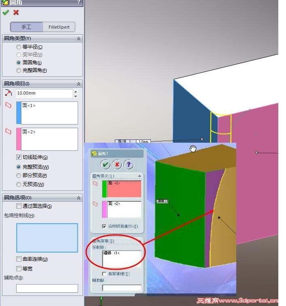The image size is (286, 306).
Task: Cancel the fillet with red X
Action: [16, 13]
